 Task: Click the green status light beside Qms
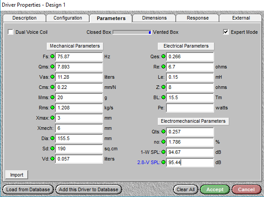click(x=52, y=67)
